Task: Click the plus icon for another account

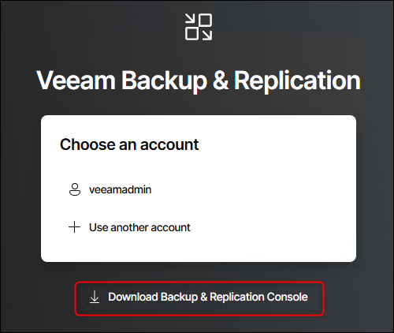Action: click(74, 227)
